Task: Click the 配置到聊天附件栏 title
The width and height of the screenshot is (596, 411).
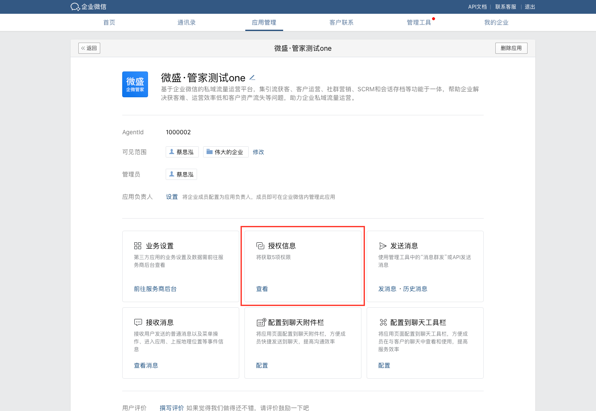Action: click(x=296, y=322)
